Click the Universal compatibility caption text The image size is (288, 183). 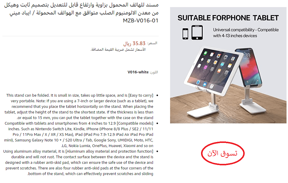coord(246,33)
